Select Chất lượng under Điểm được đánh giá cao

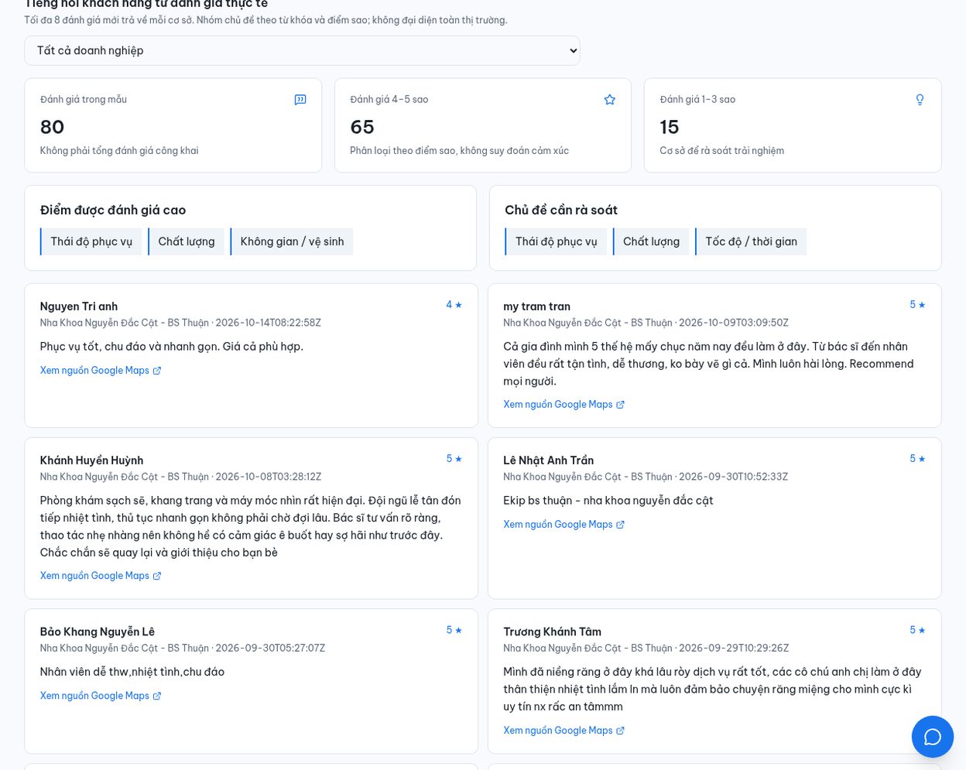[x=186, y=241]
